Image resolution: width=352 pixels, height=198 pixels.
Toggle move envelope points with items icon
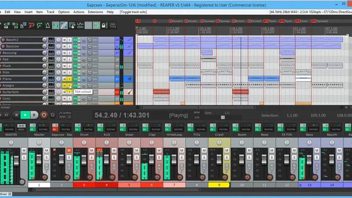pyautogui.click(x=80, y=25)
